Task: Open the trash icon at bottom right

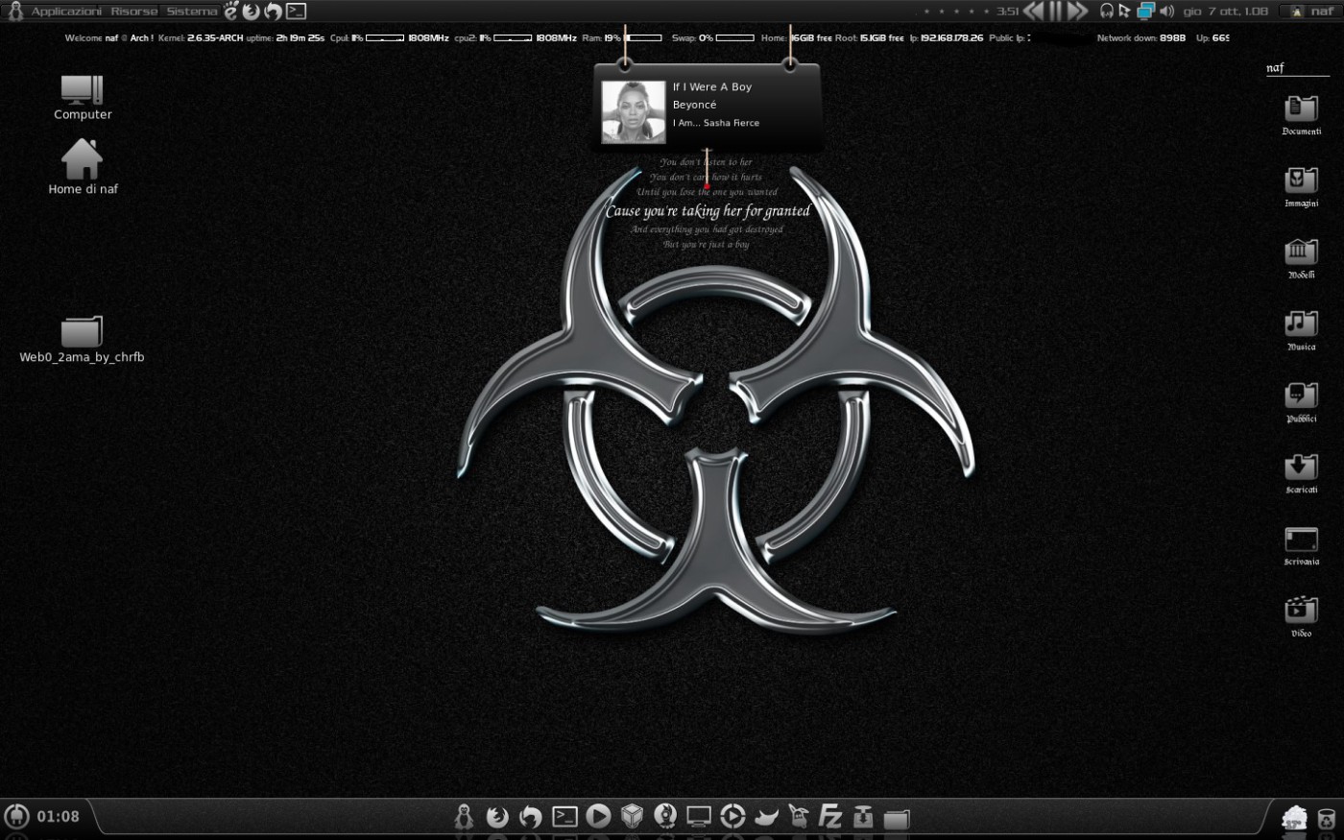Action: pos(1326,819)
